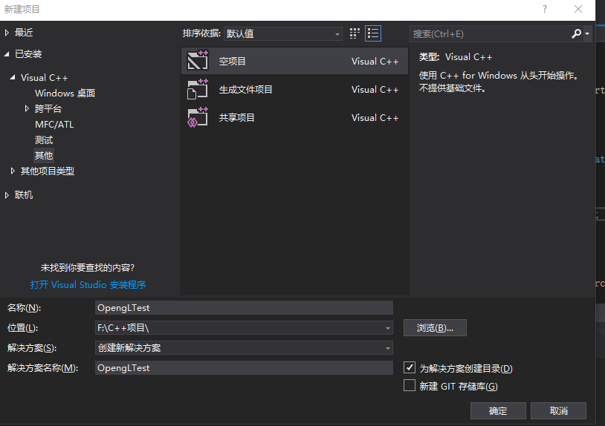Image resolution: width=605 pixels, height=426 pixels.
Task: Switch to small icons grid view
Action: [355, 33]
